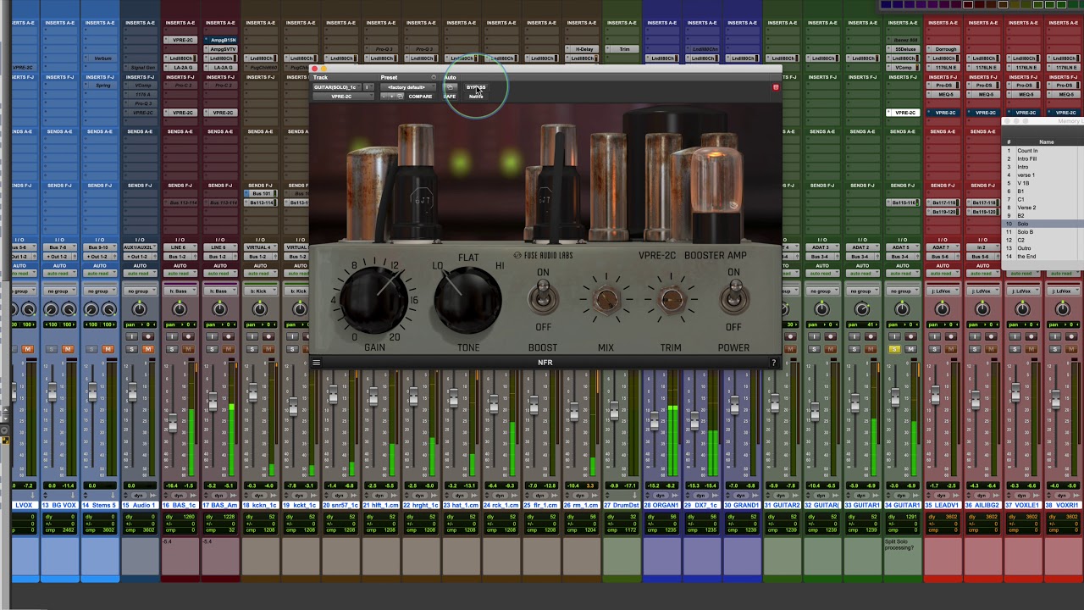Screen dimensions: 1084x610
Task: Click the volume fader on 35 LEADV1
Action: 935,396
